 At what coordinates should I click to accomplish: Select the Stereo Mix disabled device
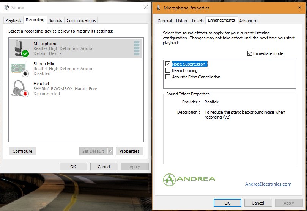point(76,69)
